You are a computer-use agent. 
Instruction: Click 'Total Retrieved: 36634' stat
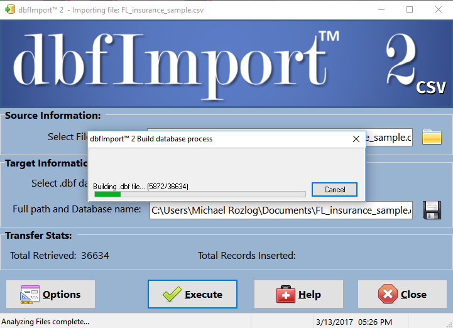point(60,256)
